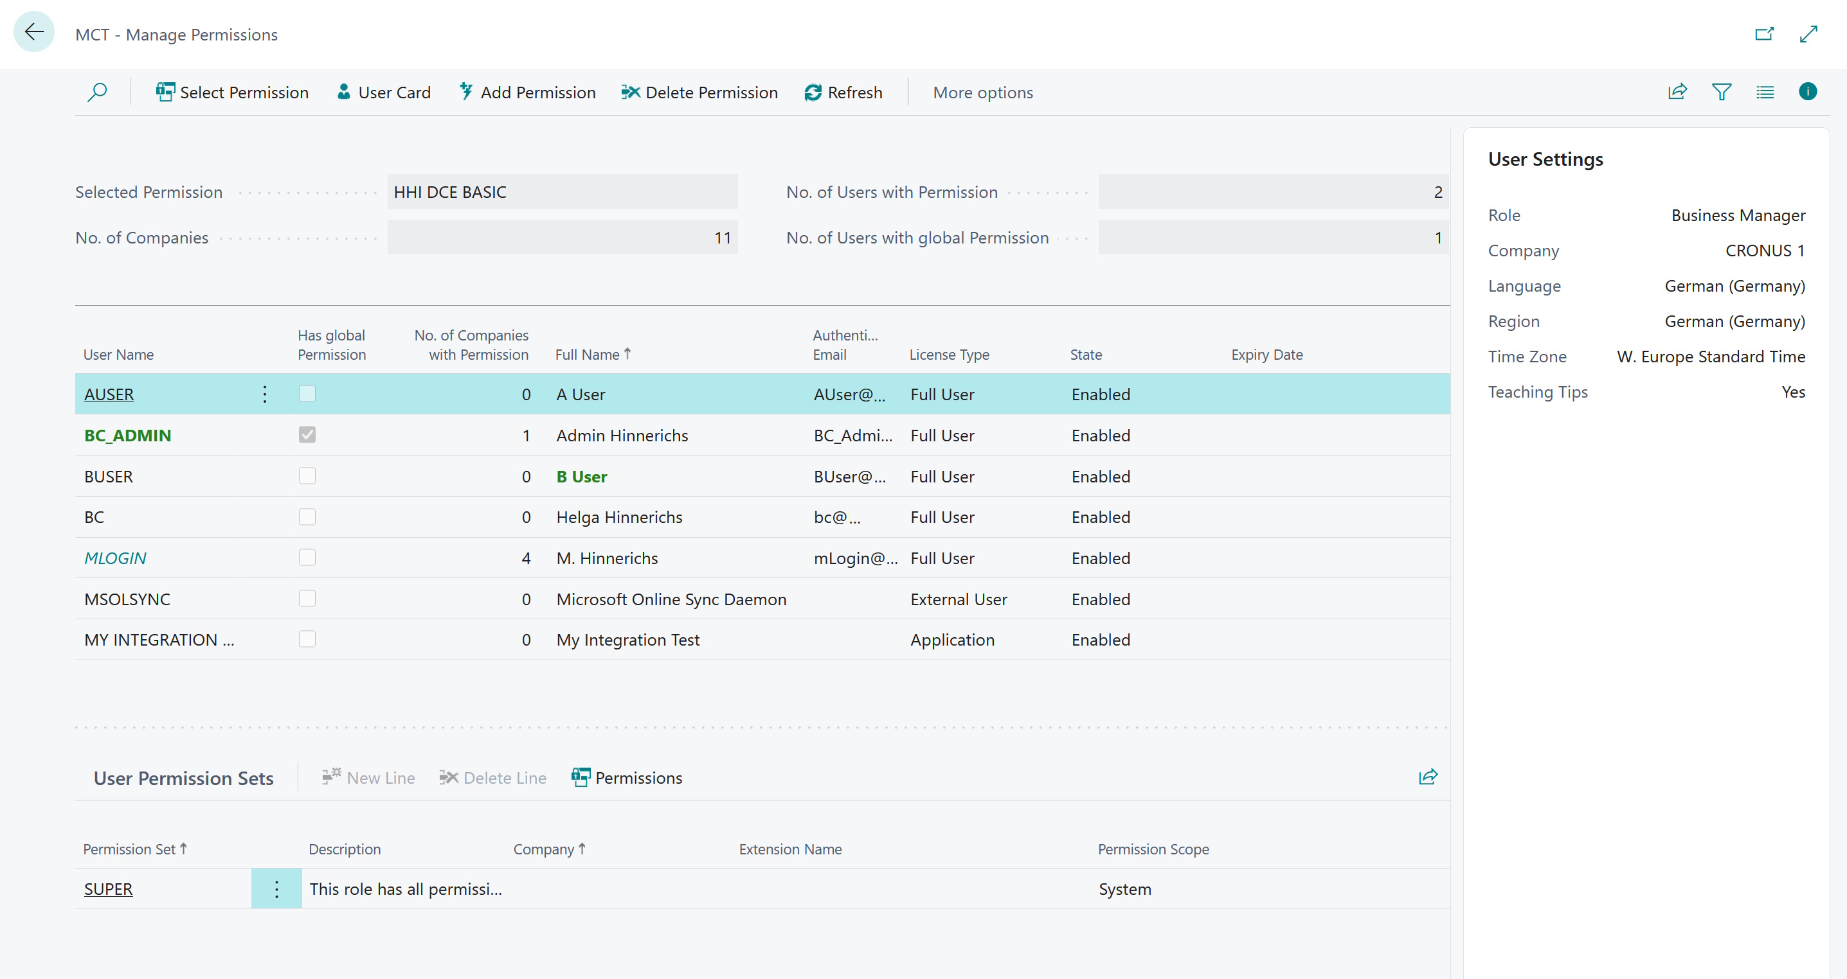Open the SUPER permission set link

pyautogui.click(x=108, y=888)
